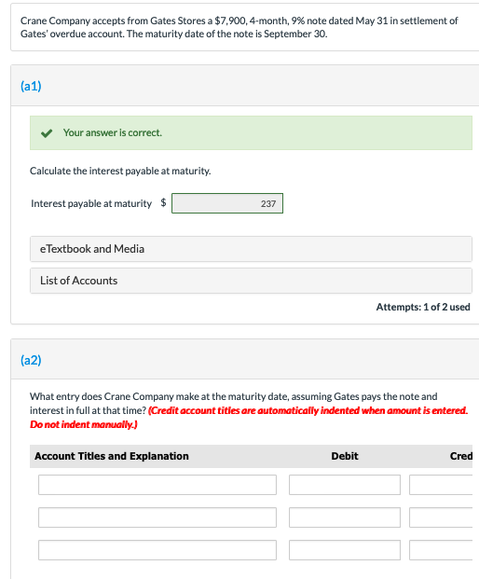Select the third row account title field
Image resolution: width=479 pixels, height=579 pixels.
[x=157, y=550]
